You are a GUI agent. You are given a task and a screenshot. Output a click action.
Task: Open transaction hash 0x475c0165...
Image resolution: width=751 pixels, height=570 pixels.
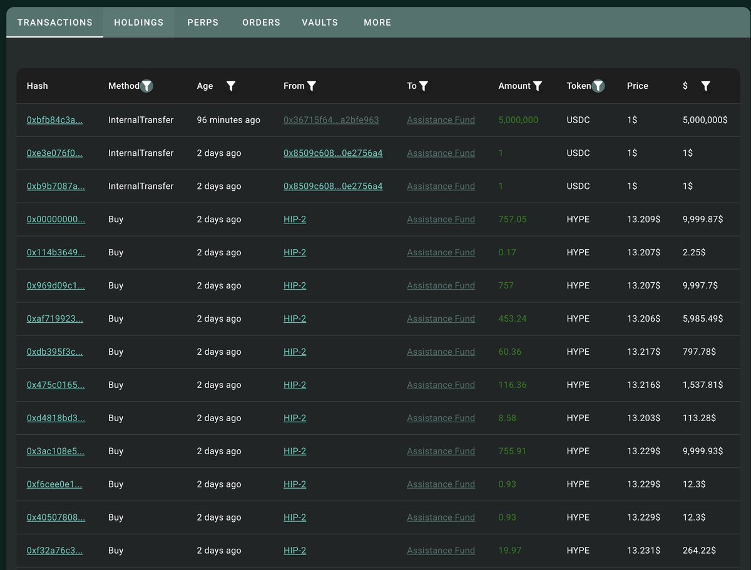[x=56, y=385]
